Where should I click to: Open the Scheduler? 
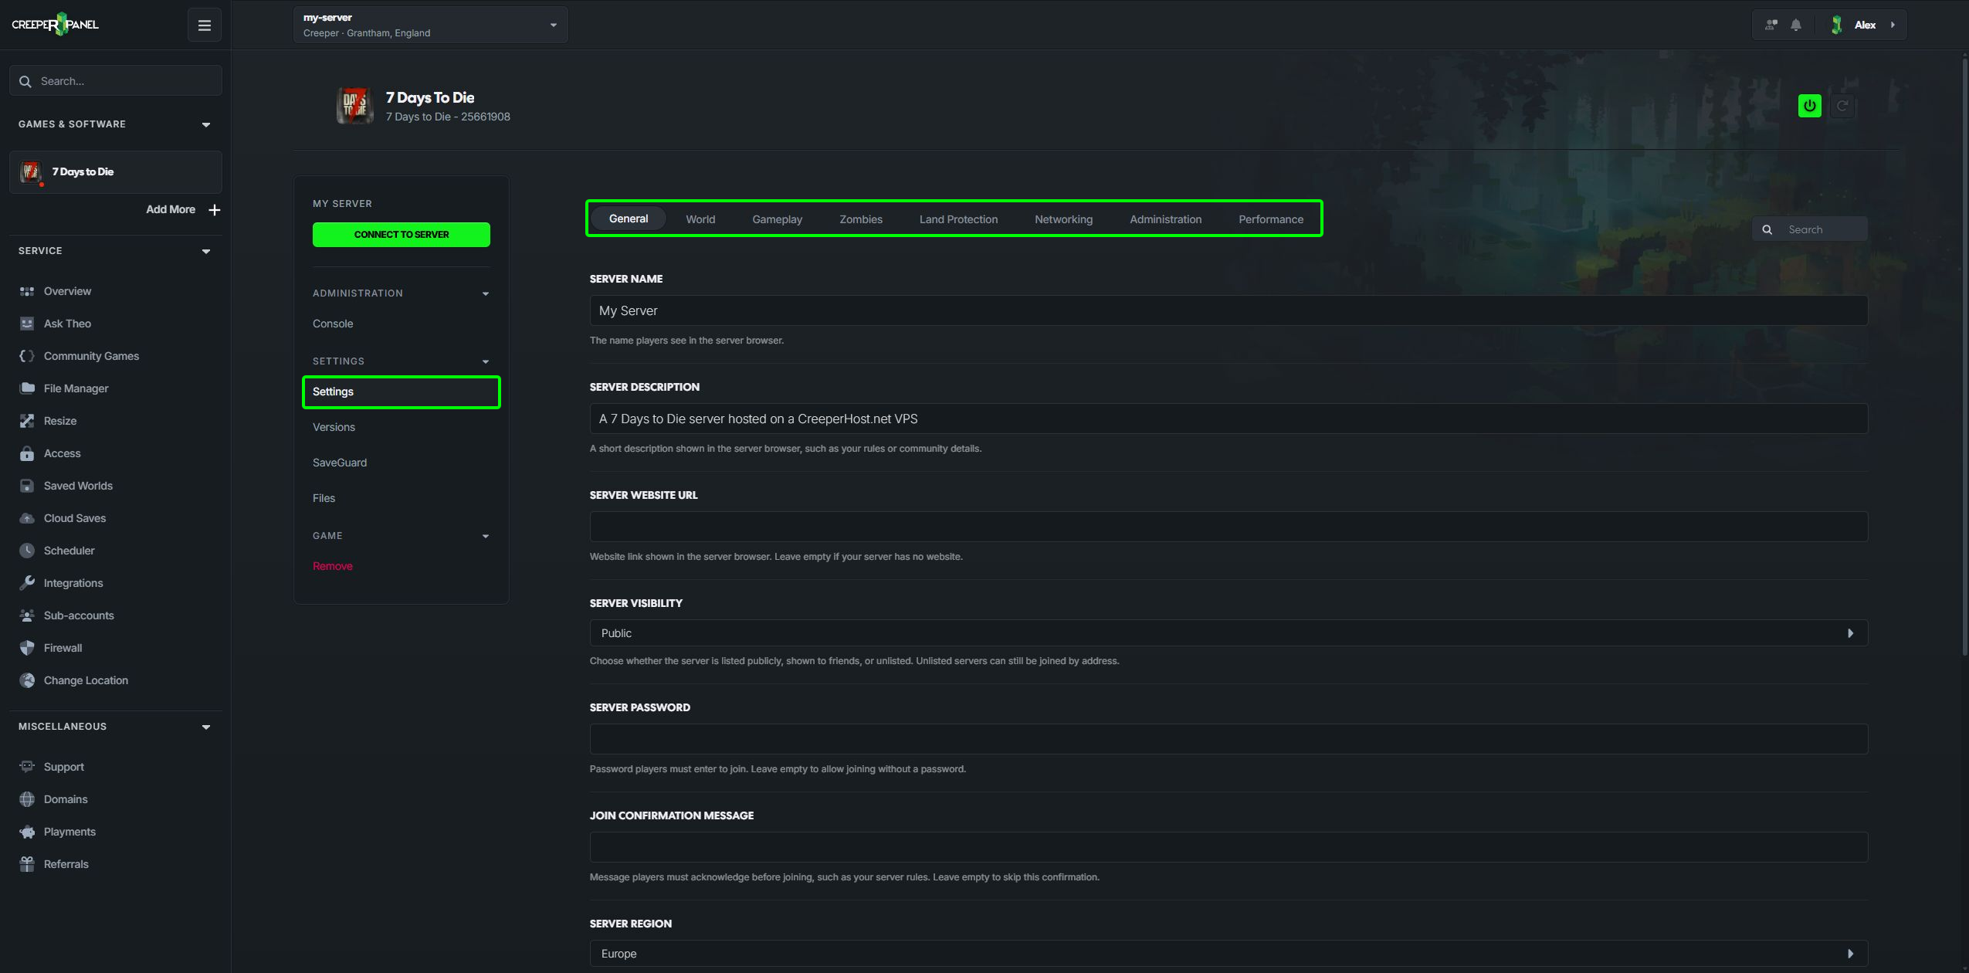pos(69,551)
